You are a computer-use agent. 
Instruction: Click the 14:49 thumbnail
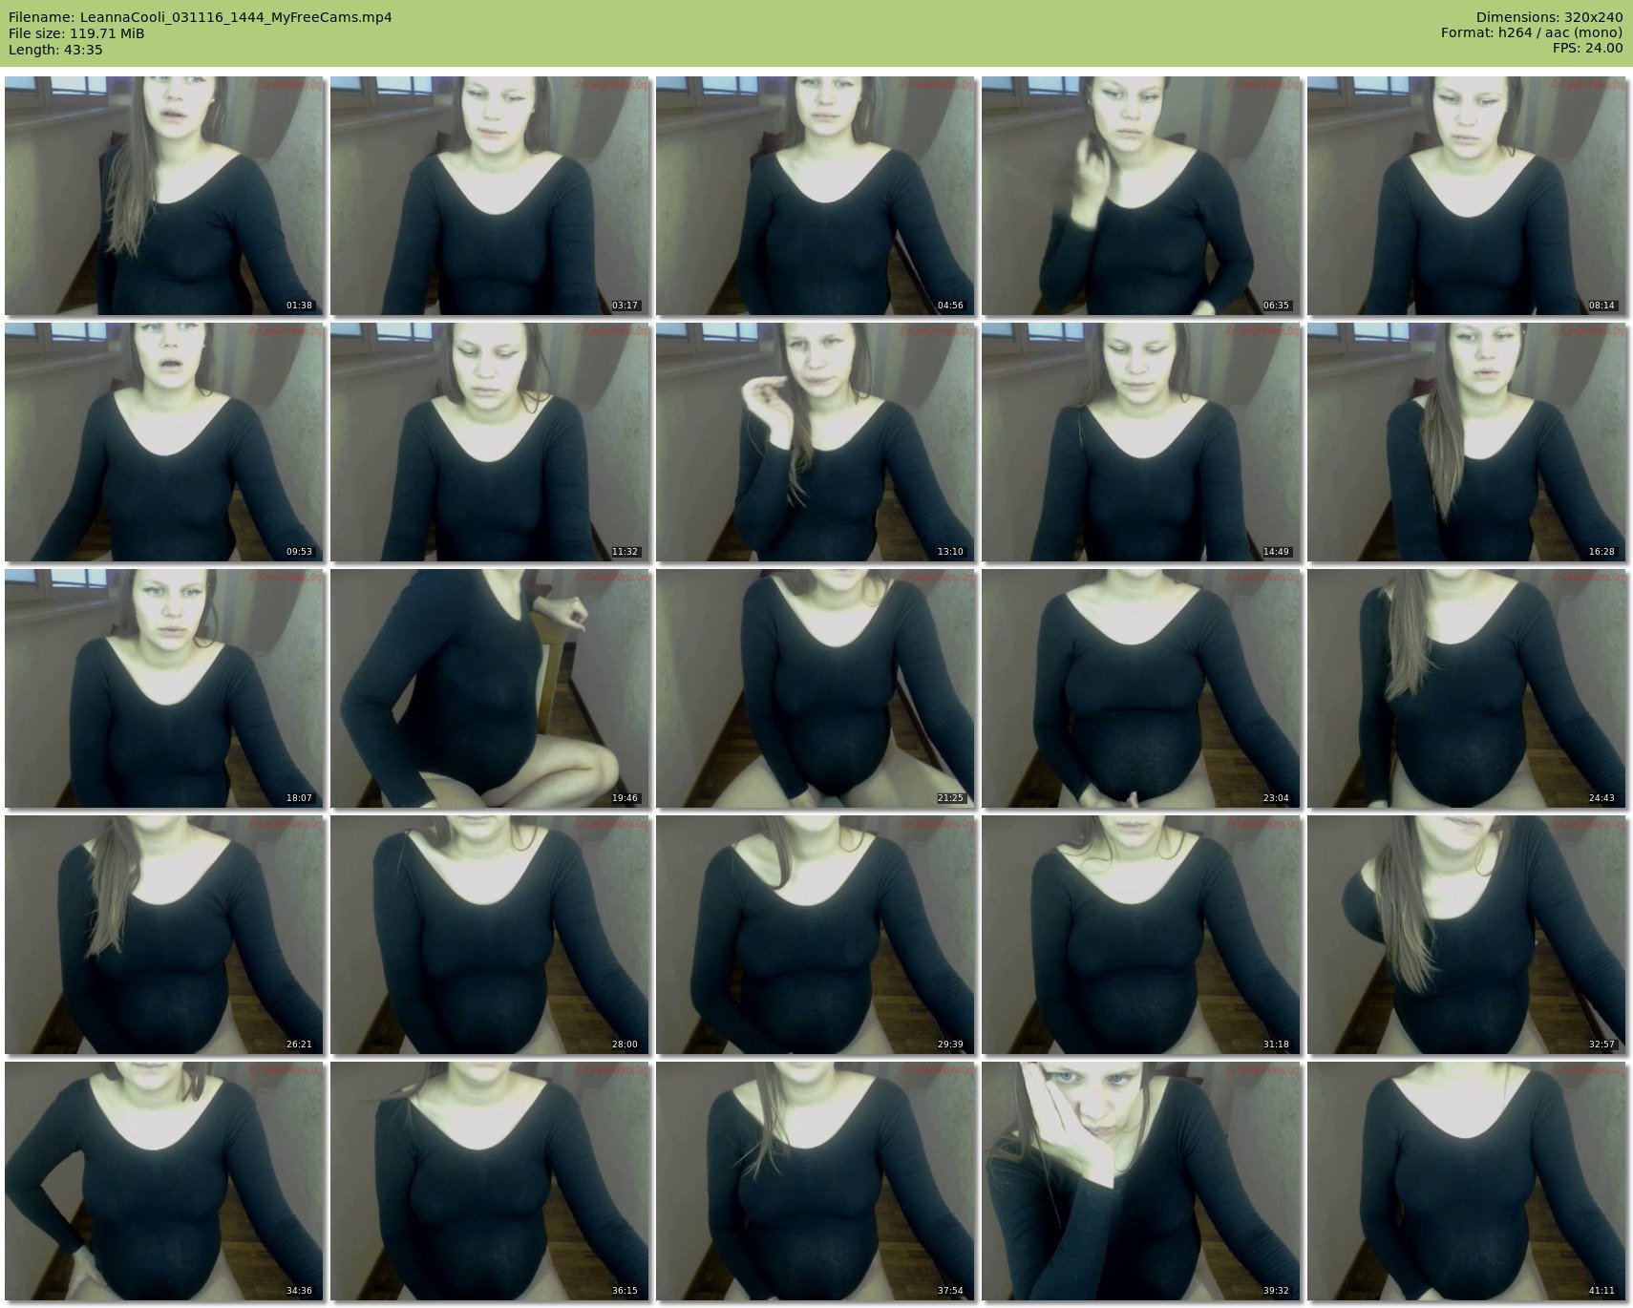coord(1141,442)
